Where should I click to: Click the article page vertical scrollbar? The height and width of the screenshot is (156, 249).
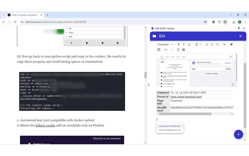[x=145, y=75]
